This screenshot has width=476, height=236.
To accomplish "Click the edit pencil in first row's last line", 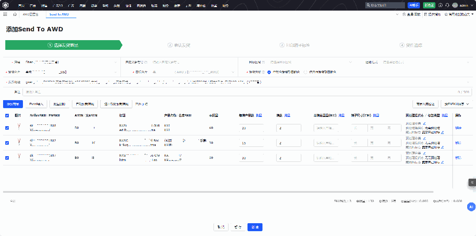I will pos(442,132).
